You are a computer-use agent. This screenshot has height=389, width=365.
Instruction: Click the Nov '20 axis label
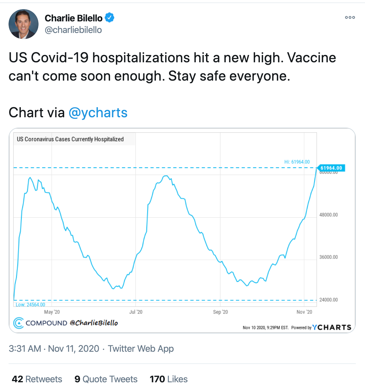click(x=304, y=312)
